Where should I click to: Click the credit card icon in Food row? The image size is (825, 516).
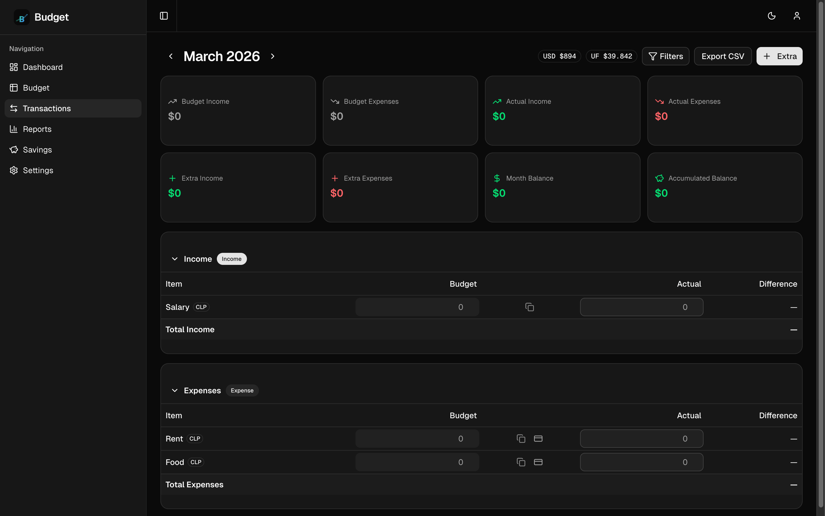pyautogui.click(x=538, y=462)
